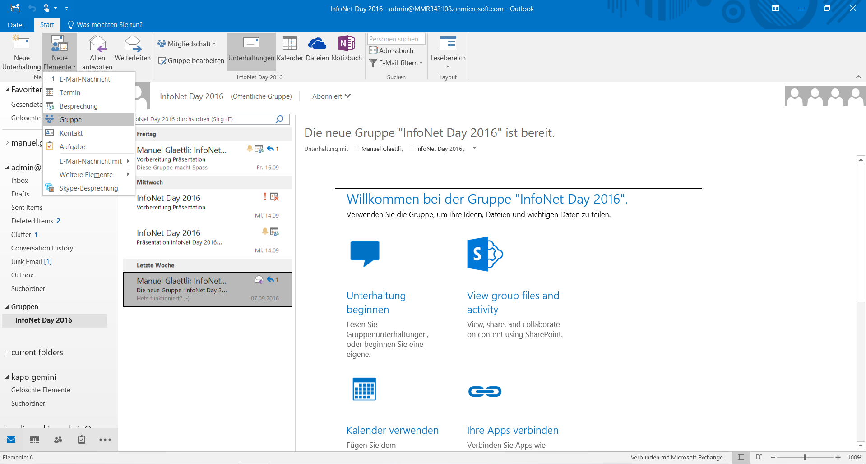Click the zoom slider handle in status bar
Viewport: 866px width, 464px height.
(805, 457)
